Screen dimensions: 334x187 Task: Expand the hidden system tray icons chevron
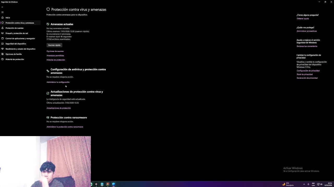click(304, 184)
